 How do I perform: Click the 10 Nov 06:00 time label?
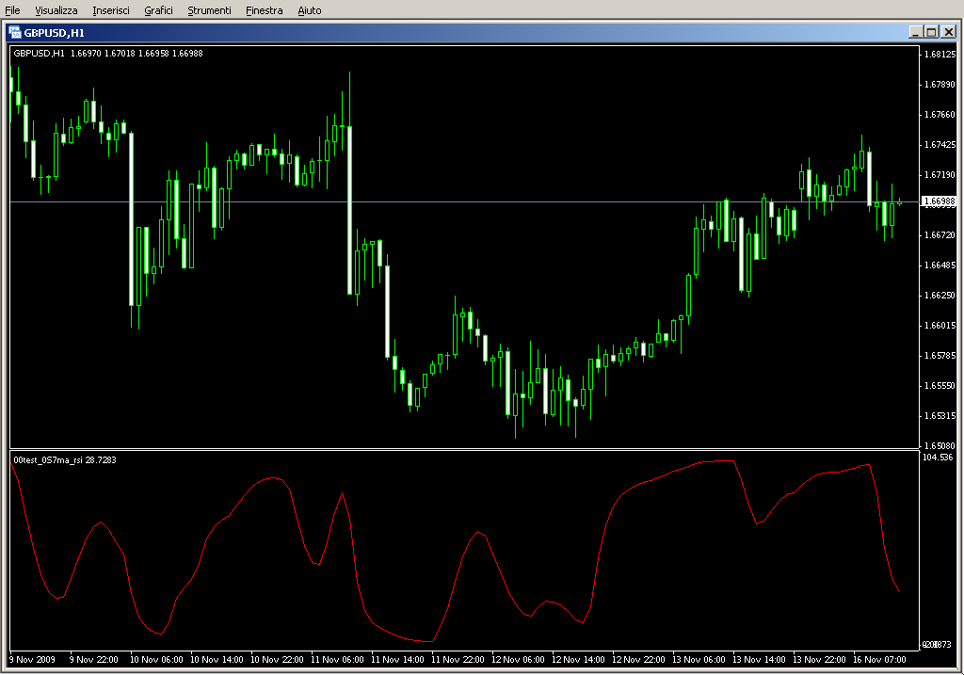point(156,660)
